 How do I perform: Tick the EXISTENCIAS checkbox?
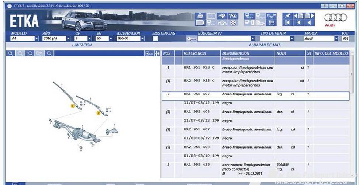click(156, 39)
